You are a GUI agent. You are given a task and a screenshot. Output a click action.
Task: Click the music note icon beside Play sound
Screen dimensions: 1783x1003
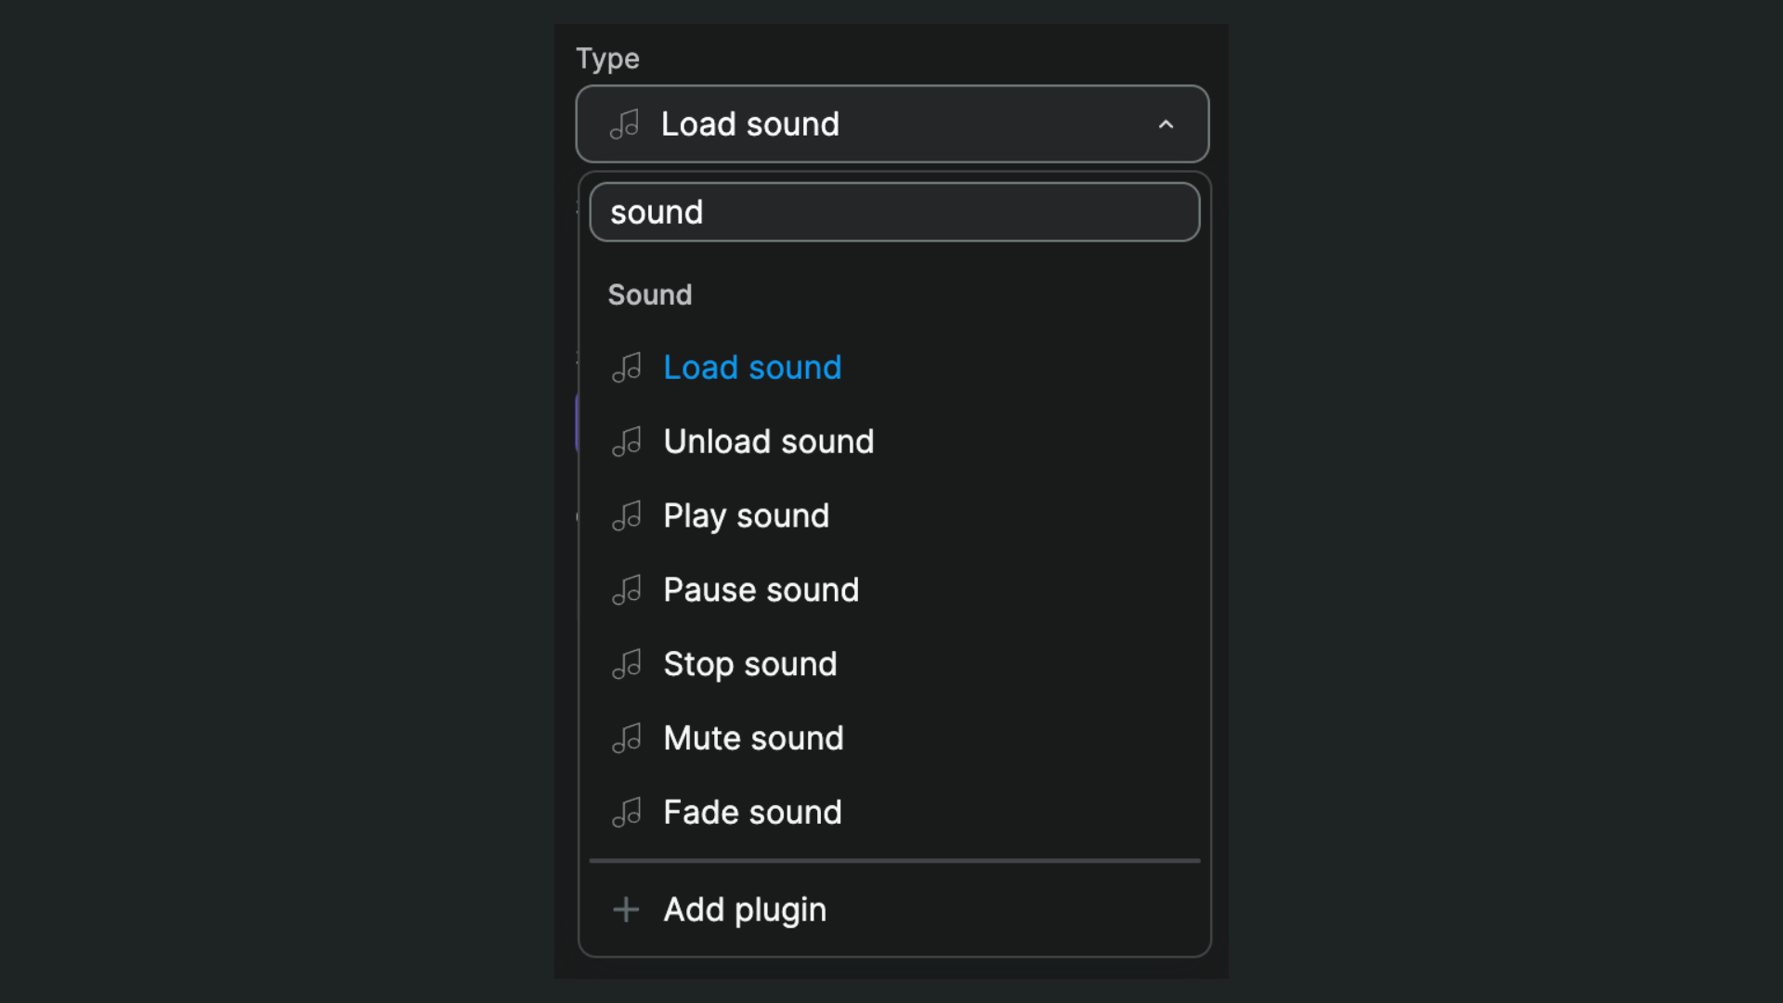[627, 515]
